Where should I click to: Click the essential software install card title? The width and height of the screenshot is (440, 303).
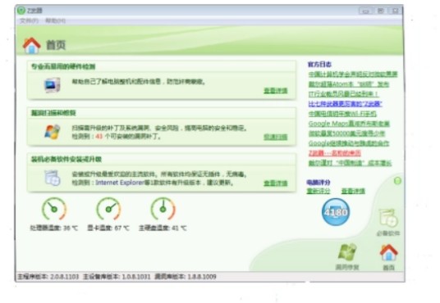coord(66,160)
